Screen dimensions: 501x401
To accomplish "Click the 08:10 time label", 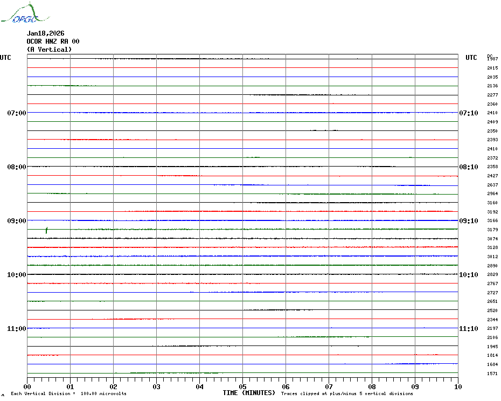I will pyautogui.click(x=469, y=167).
